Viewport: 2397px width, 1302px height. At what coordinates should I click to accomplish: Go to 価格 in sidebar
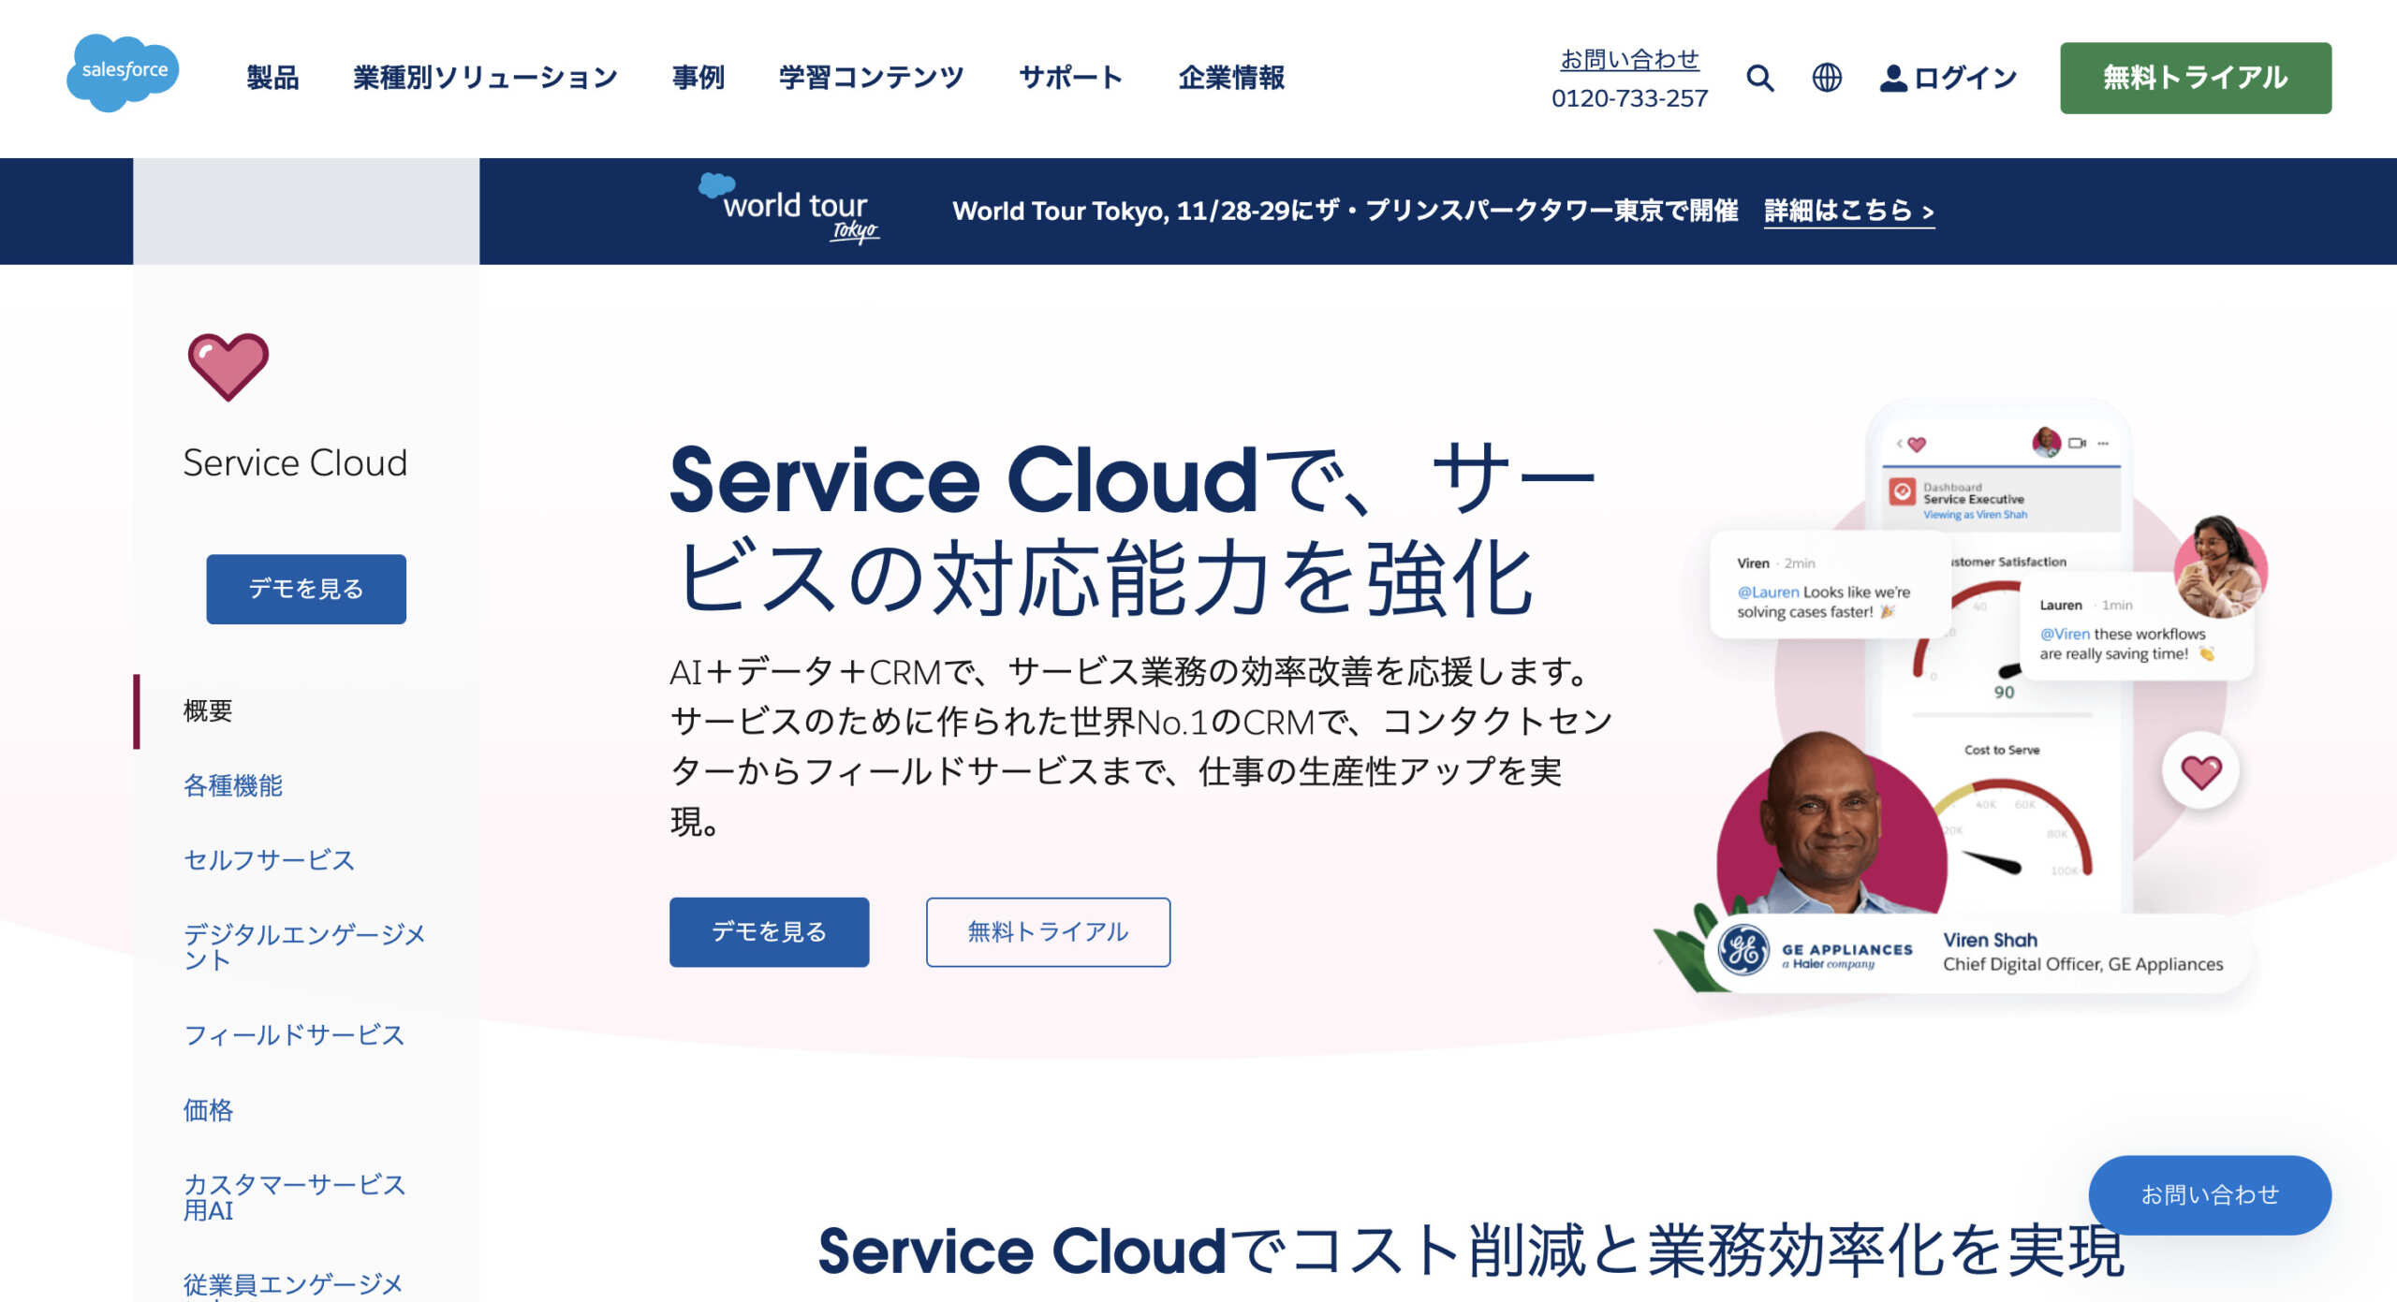pyautogui.click(x=208, y=1110)
